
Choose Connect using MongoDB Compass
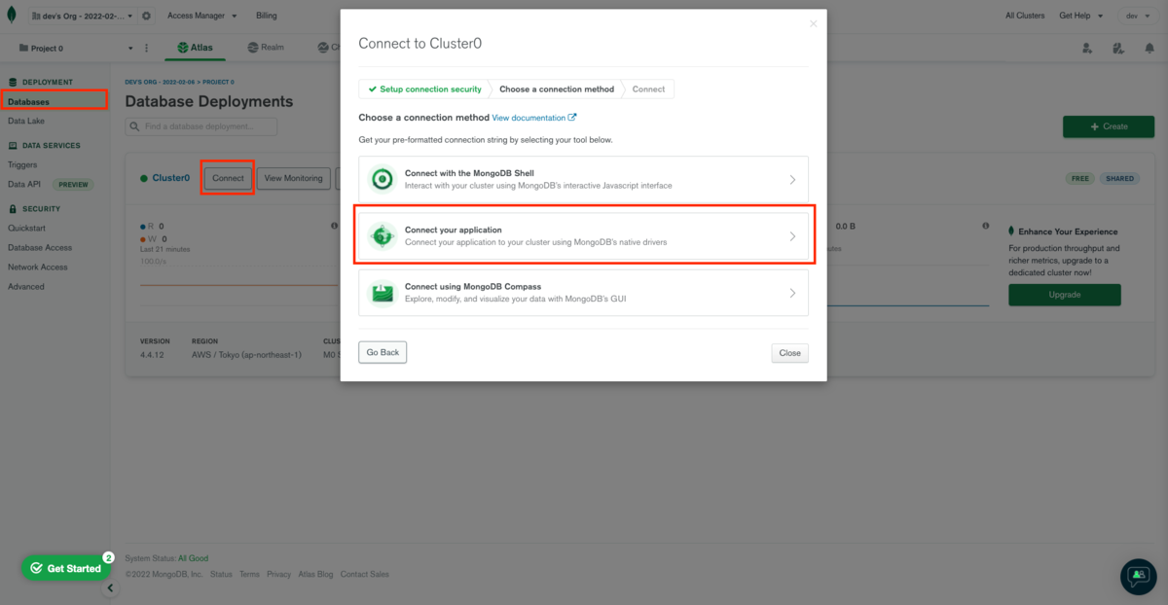(x=583, y=292)
